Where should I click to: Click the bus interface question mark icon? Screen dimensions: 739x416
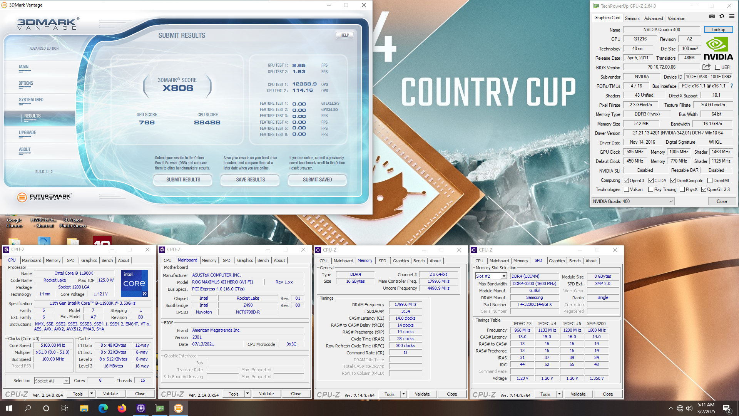pos(732,86)
